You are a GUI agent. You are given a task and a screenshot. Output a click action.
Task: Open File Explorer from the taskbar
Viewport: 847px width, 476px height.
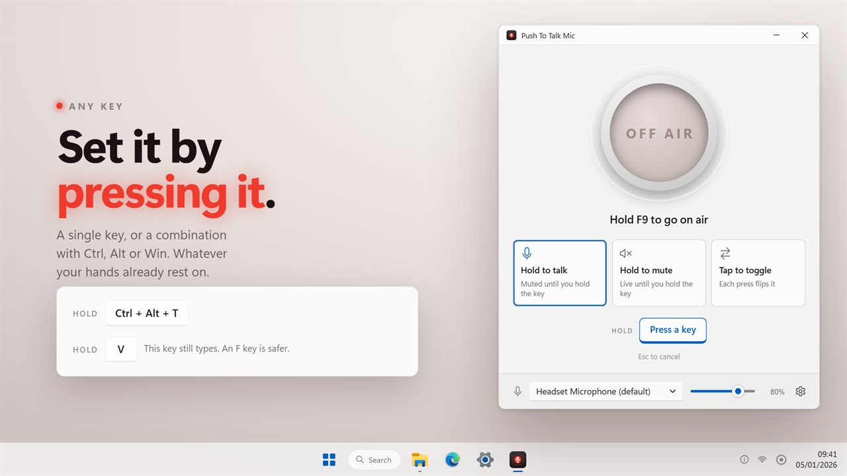pos(420,459)
